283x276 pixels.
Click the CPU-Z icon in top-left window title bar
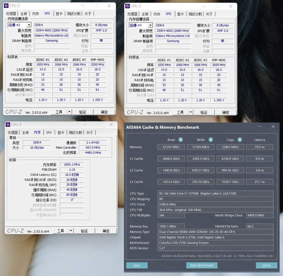point(6,5)
